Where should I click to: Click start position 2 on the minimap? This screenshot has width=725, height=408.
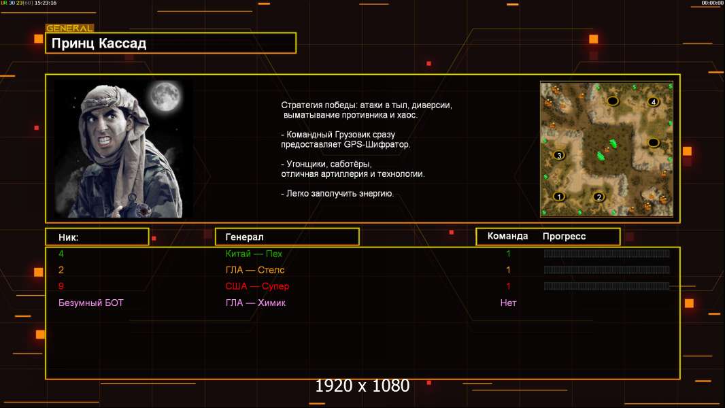click(x=598, y=197)
